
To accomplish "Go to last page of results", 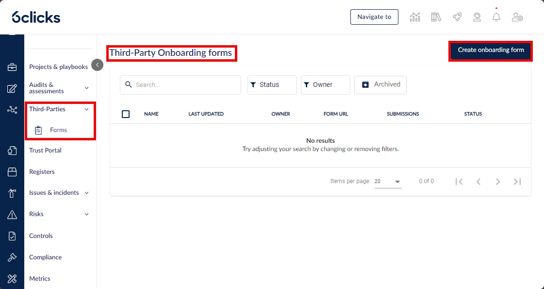I will click(517, 181).
